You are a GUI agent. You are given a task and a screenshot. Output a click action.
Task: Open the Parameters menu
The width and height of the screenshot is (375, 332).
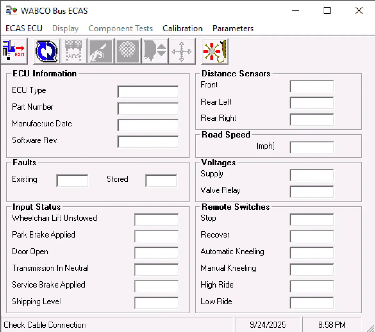[233, 28]
